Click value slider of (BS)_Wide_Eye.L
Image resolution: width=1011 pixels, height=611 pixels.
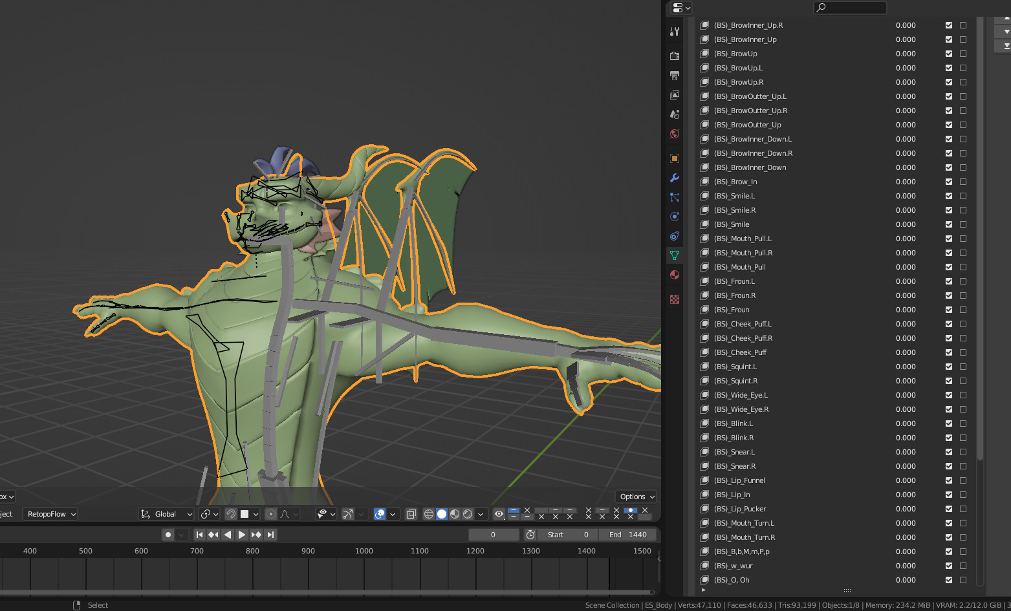click(906, 395)
